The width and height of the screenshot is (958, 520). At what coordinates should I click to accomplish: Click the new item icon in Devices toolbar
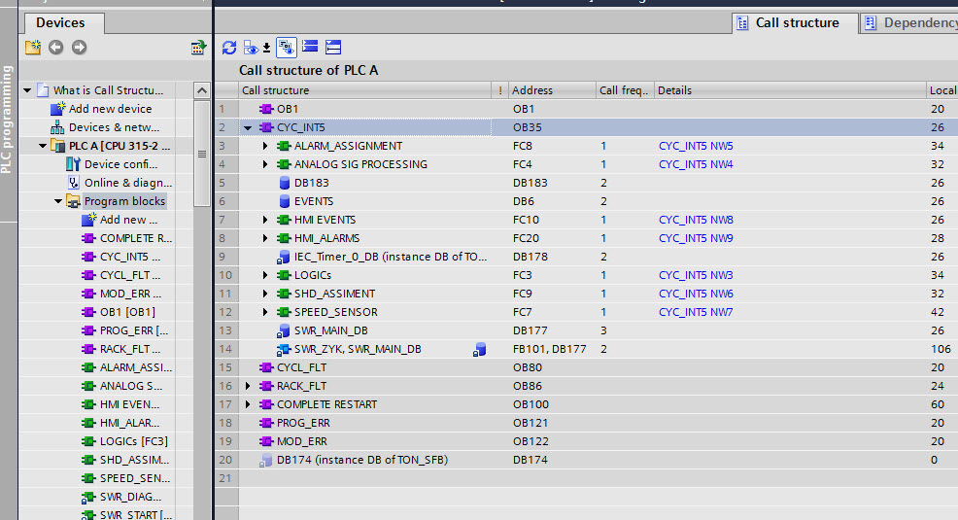click(32, 47)
